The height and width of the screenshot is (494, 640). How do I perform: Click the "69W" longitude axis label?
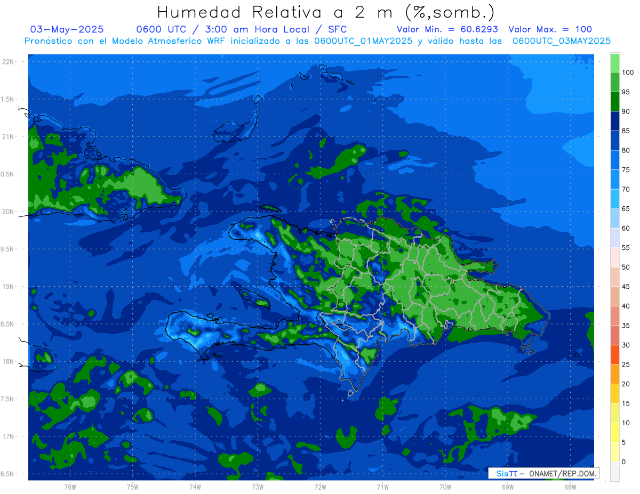pos(508,487)
